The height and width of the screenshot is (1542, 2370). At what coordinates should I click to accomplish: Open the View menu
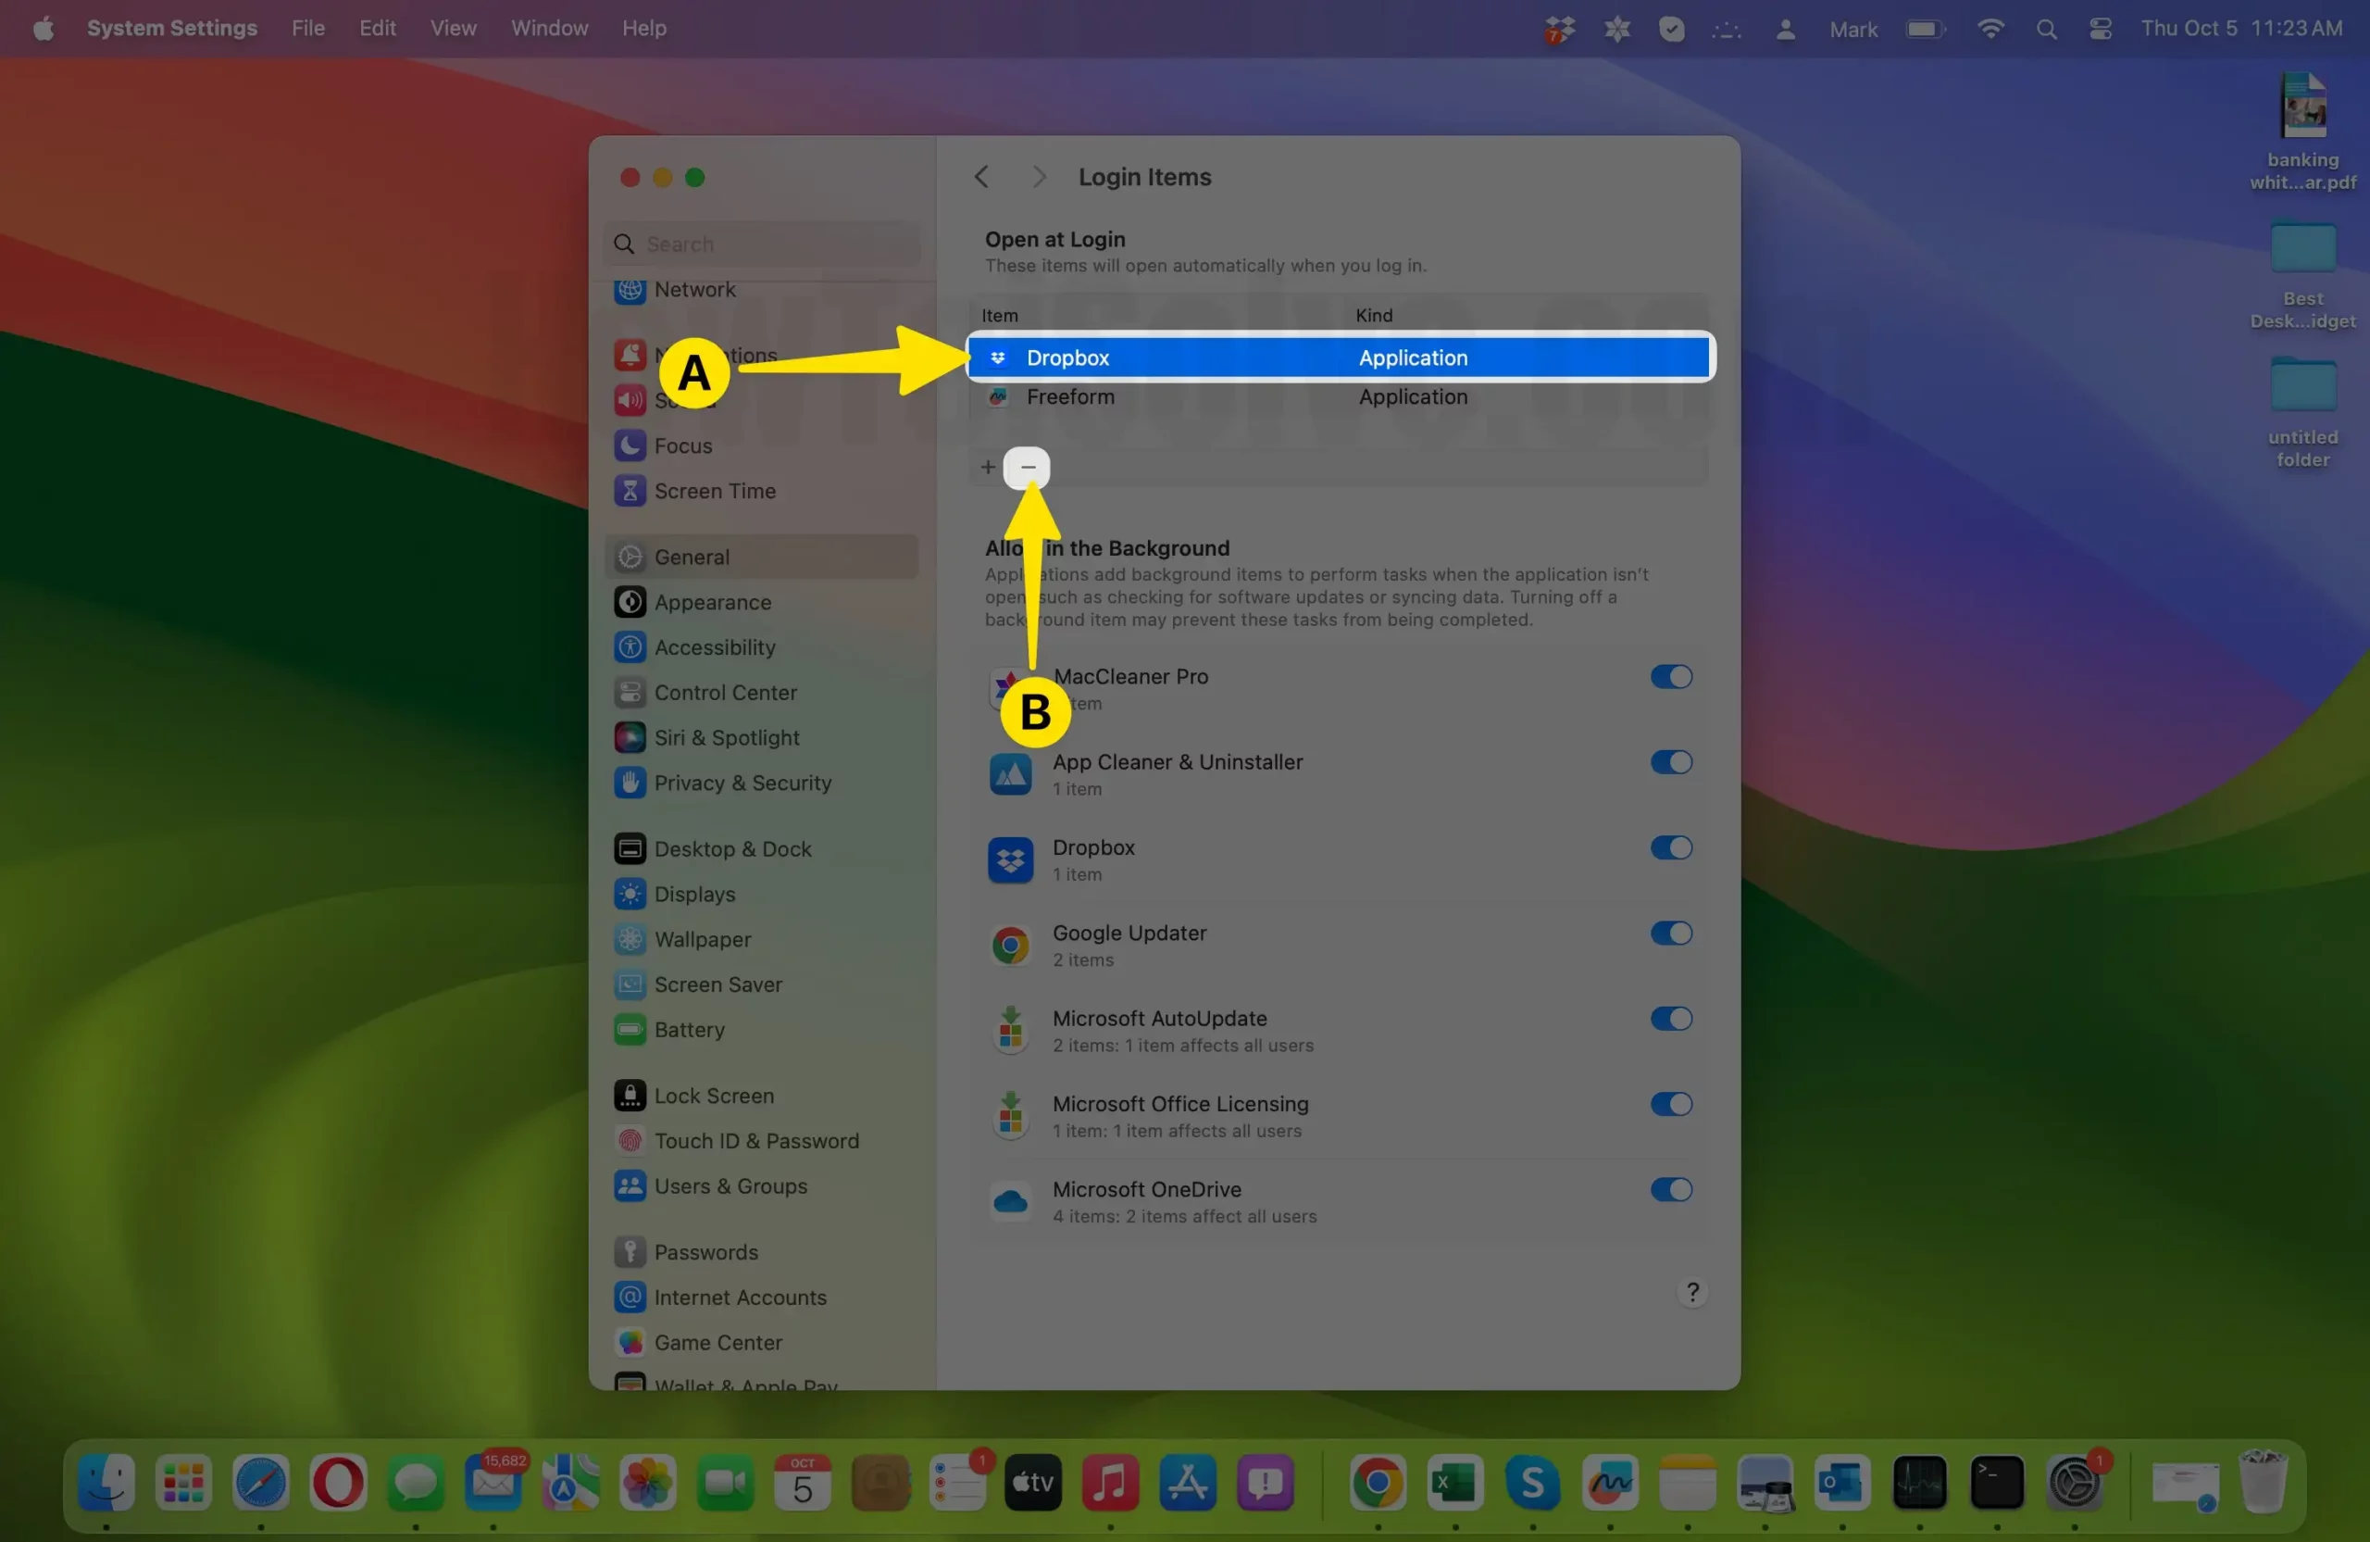[x=453, y=28]
